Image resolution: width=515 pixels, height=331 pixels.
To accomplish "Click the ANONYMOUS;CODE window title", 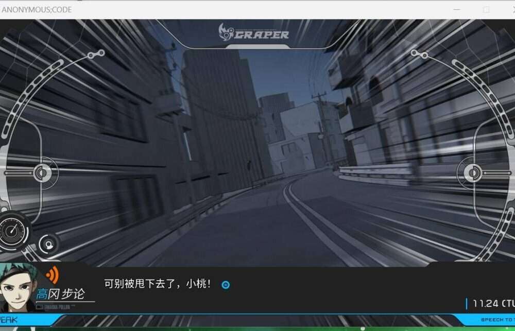I will pyautogui.click(x=37, y=9).
